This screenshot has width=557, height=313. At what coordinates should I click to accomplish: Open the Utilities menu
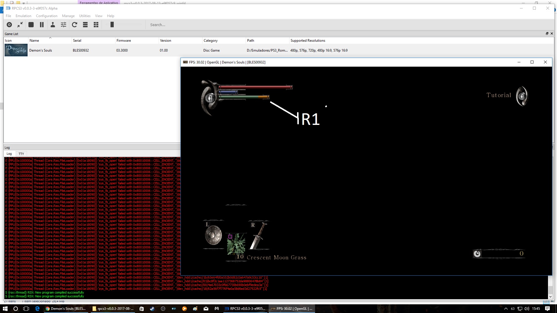[85, 16]
